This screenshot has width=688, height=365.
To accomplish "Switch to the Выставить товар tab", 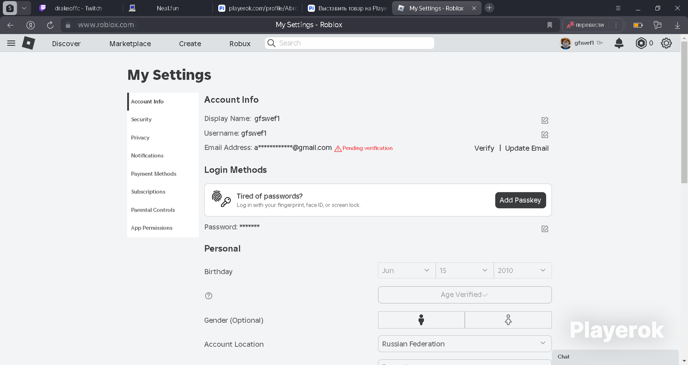I will [x=347, y=8].
